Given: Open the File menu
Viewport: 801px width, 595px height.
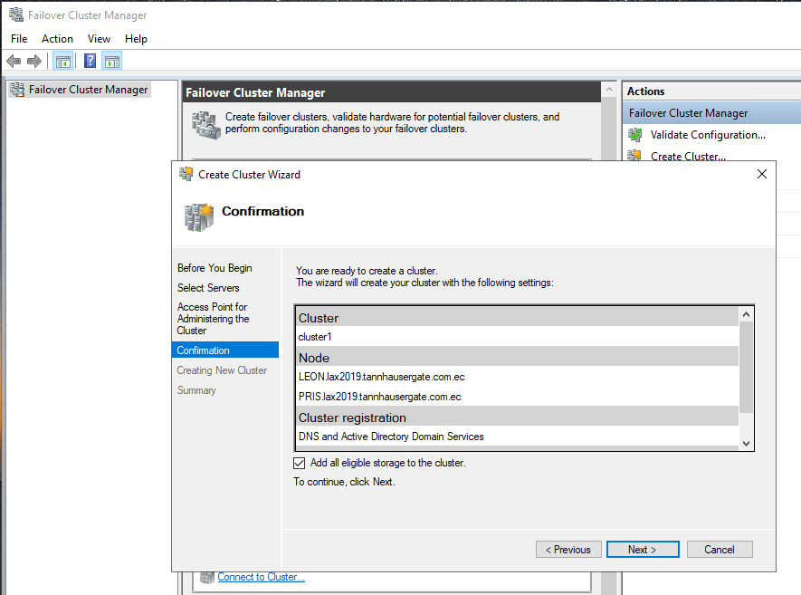Looking at the screenshot, I should 19,39.
